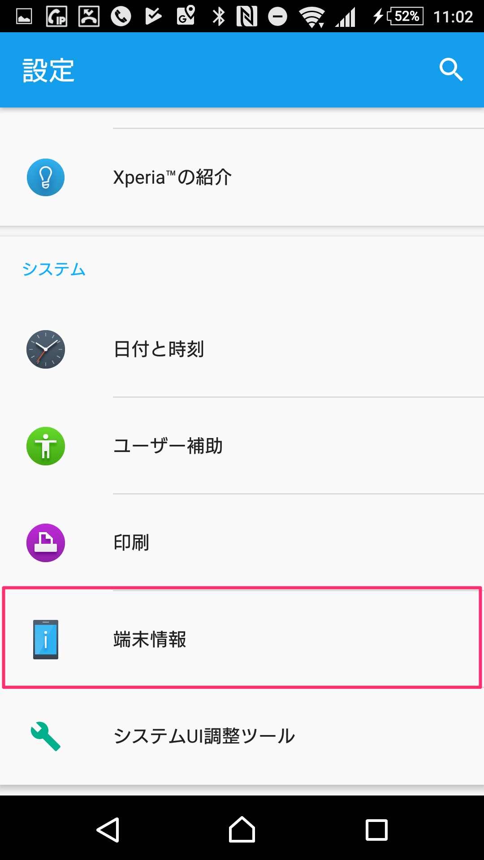The height and width of the screenshot is (860, 484).
Task: Open recent apps with square button
Action: [376, 830]
